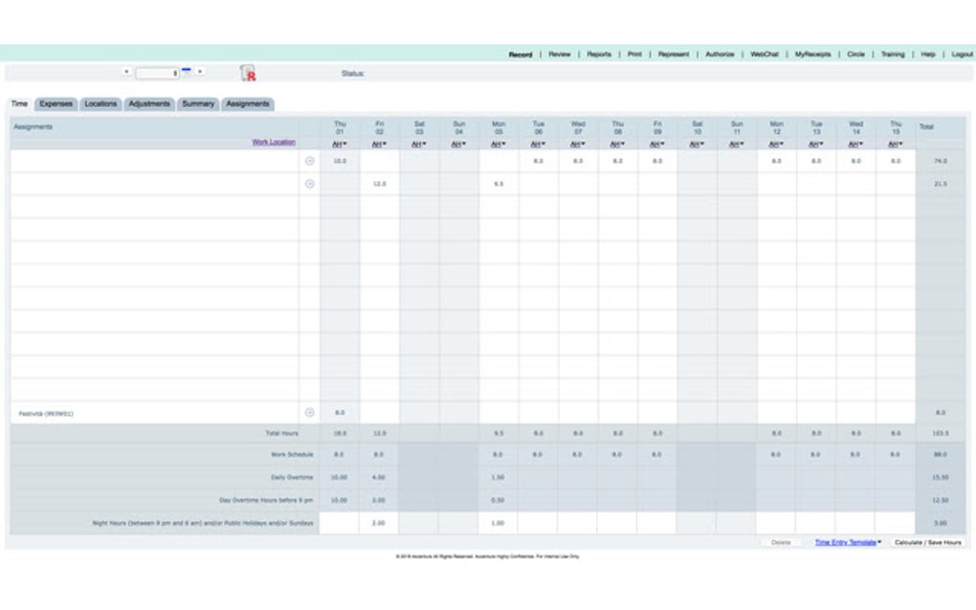Image resolution: width=976 pixels, height=610 pixels.
Task: Click the first assignment row total 74.0
Action: tap(941, 161)
